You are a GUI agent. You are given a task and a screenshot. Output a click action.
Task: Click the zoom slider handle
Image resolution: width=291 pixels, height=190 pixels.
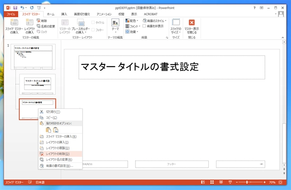click(247, 182)
